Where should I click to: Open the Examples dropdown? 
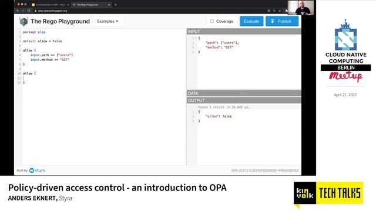click(x=108, y=21)
